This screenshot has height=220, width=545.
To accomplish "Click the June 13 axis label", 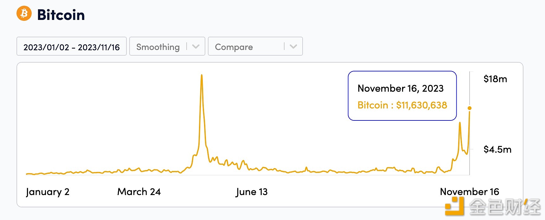I will (252, 192).
